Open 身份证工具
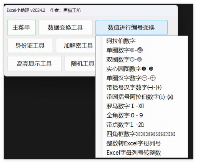The height and width of the screenshot is (163, 197). pyautogui.click(x=30, y=46)
